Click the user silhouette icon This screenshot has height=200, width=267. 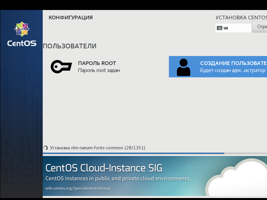(x=183, y=67)
